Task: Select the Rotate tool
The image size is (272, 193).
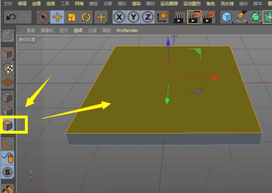Action: [86, 17]
